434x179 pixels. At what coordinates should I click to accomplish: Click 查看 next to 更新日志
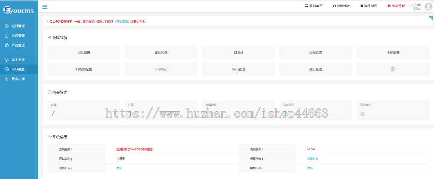coord(119,168)
